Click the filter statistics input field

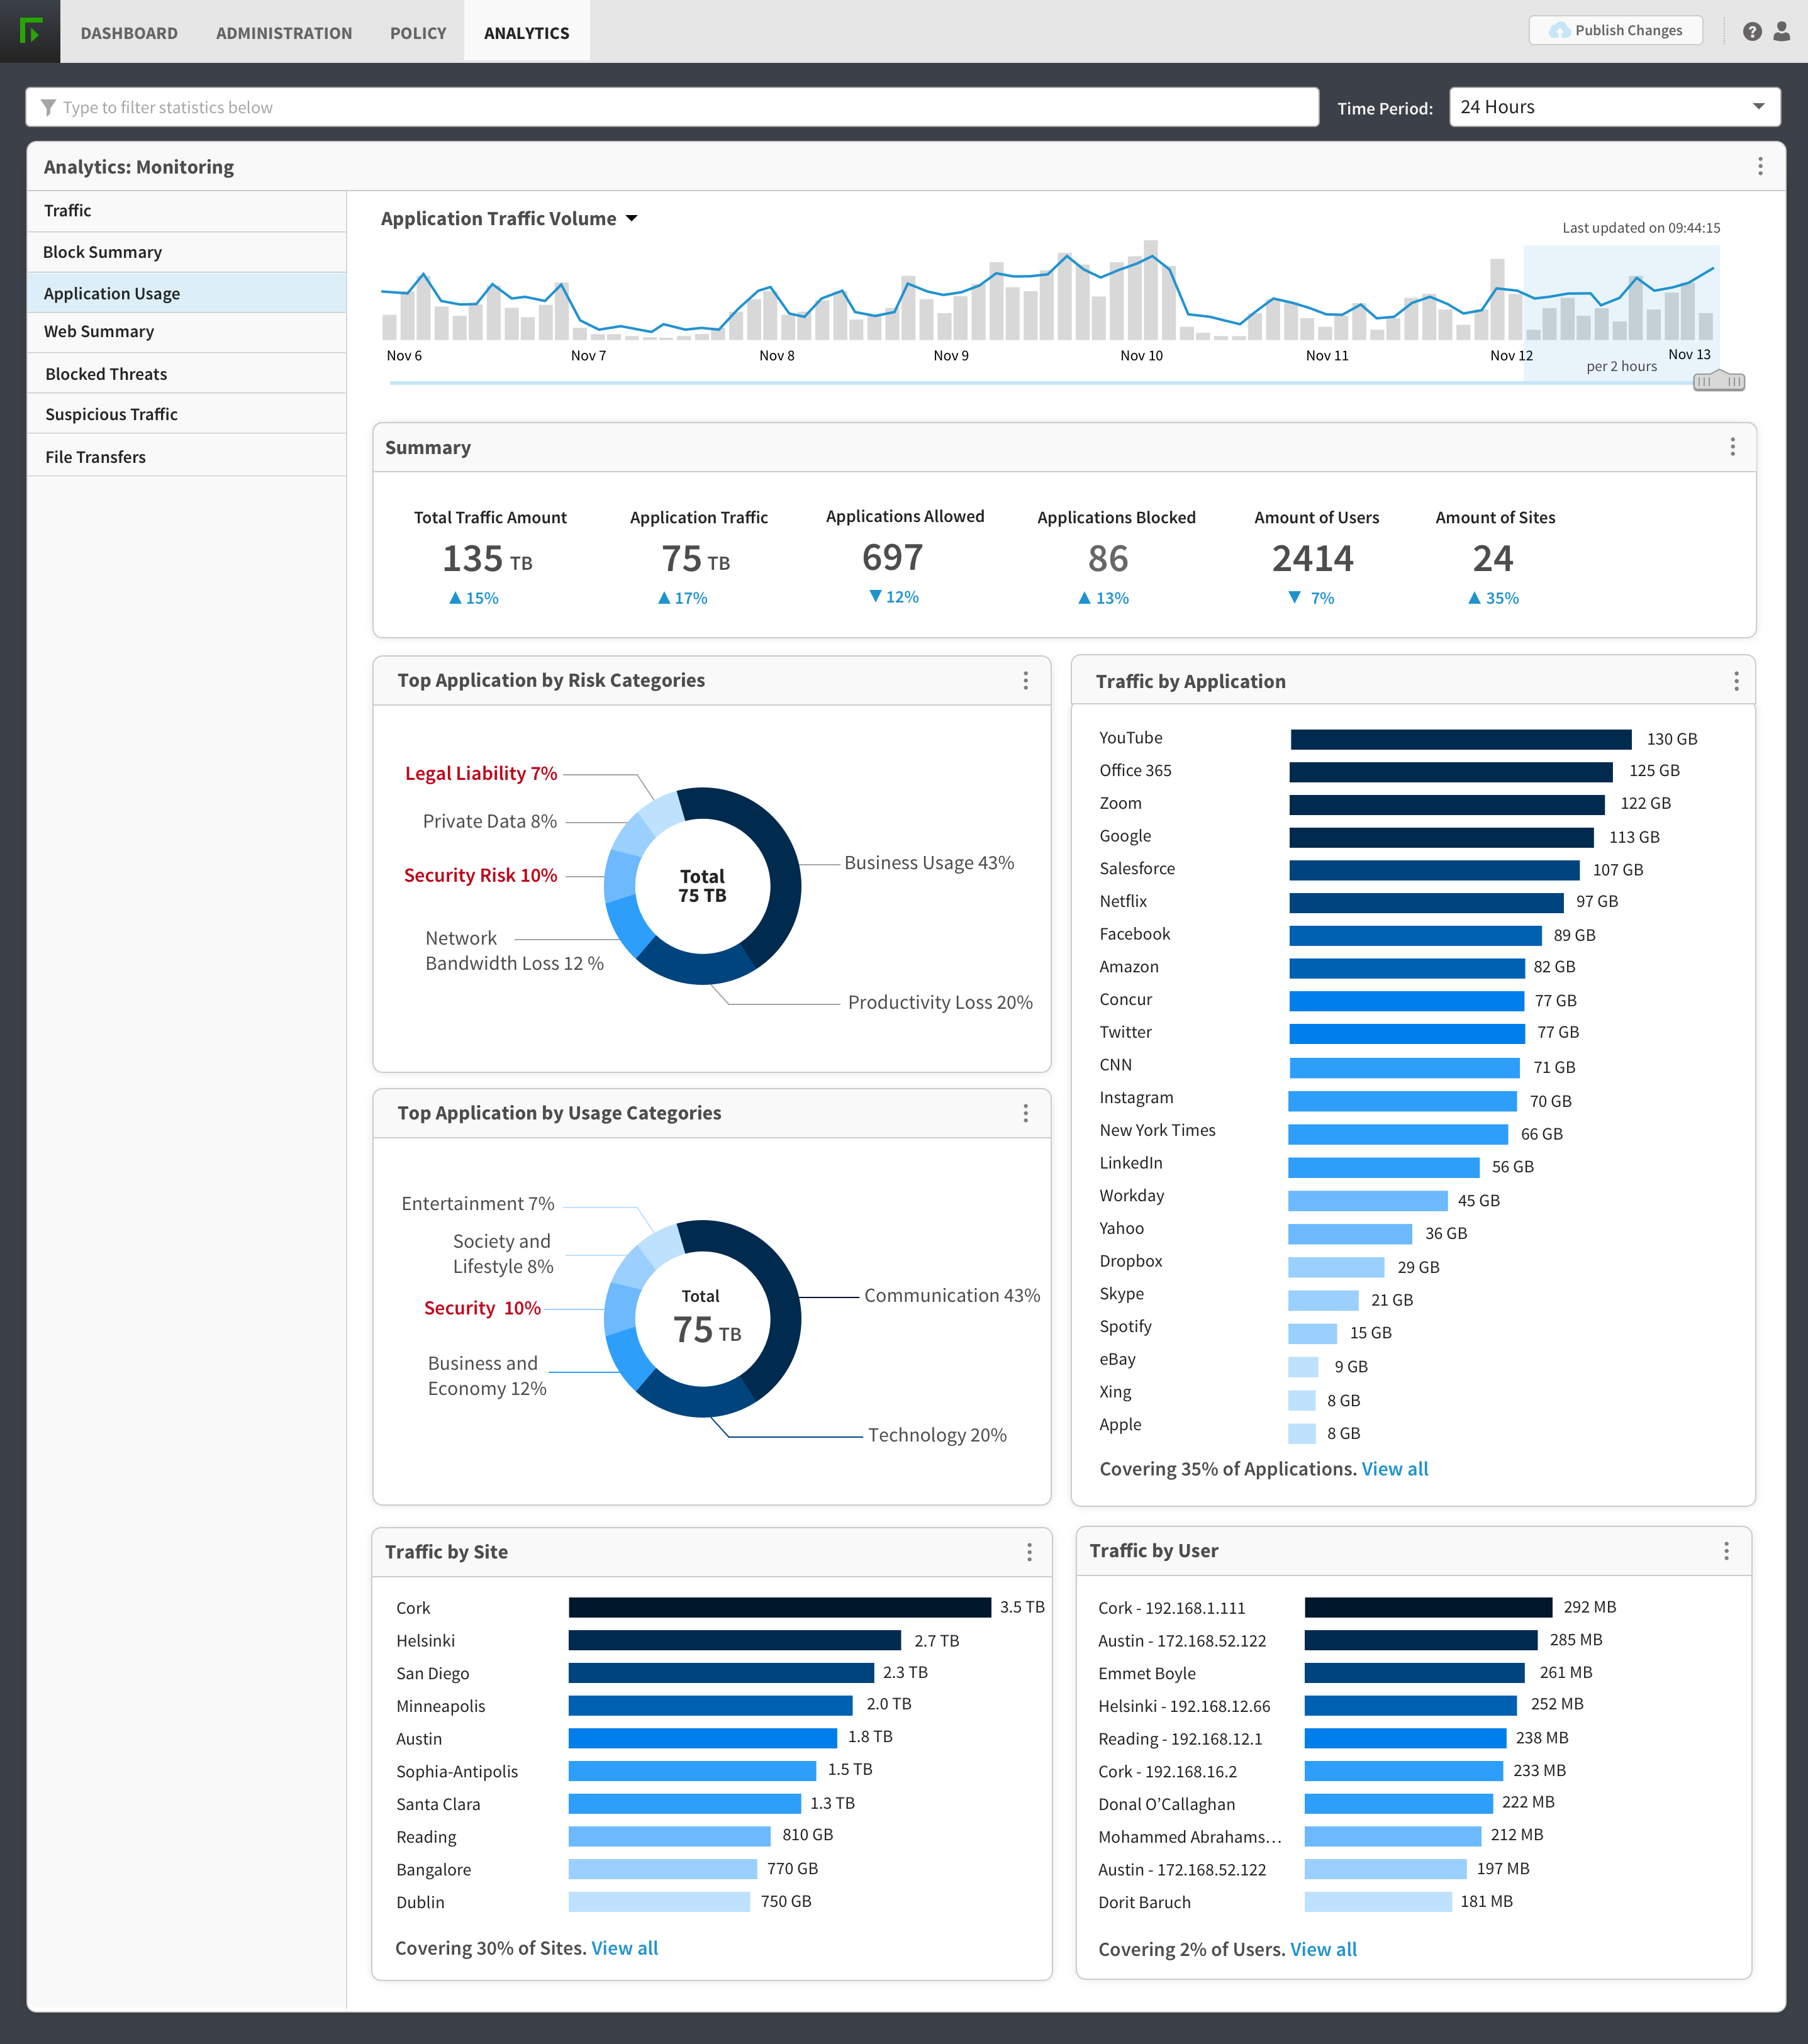(x=672, y=107)
